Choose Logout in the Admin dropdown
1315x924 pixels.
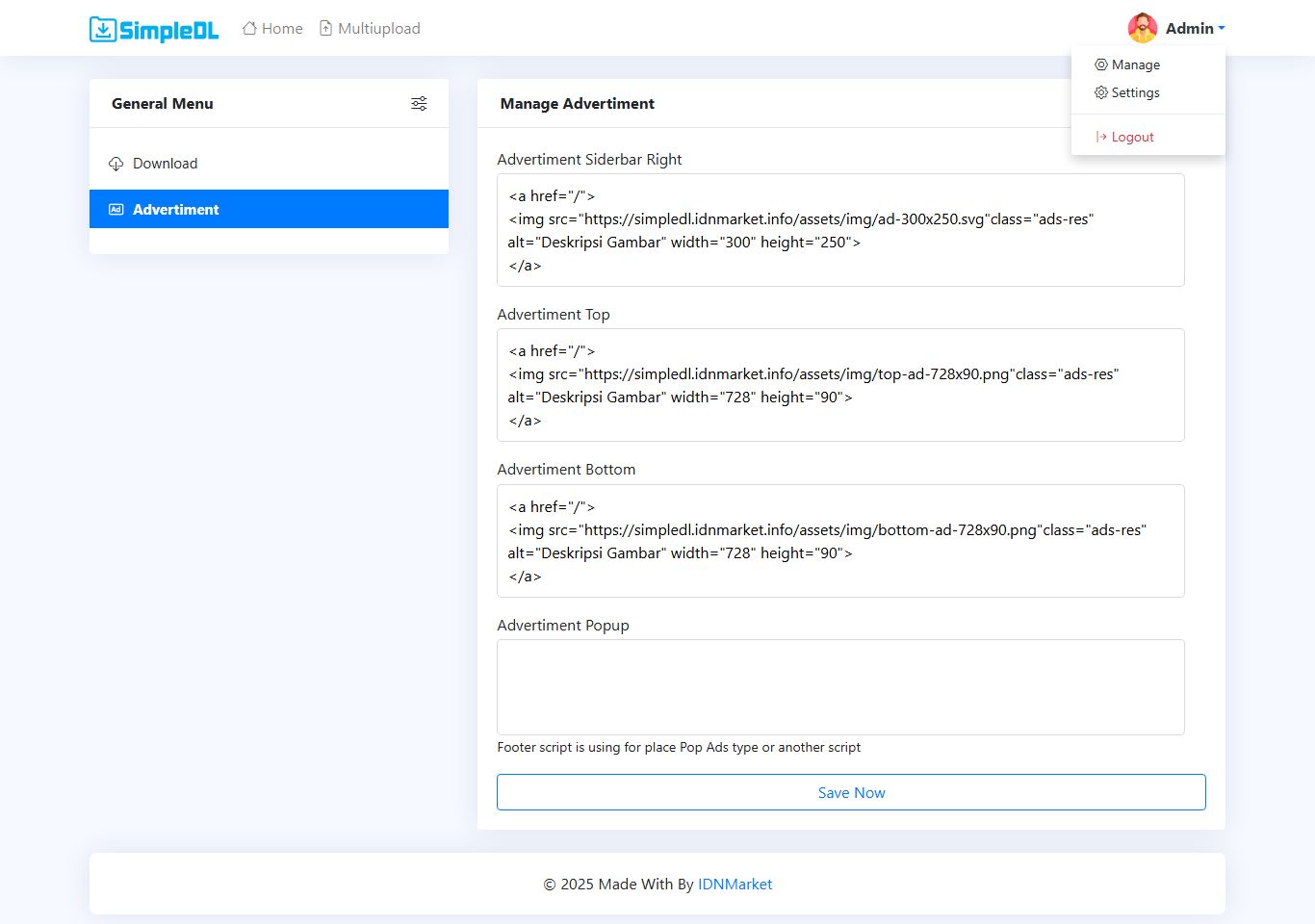(x=1132, y=137)
